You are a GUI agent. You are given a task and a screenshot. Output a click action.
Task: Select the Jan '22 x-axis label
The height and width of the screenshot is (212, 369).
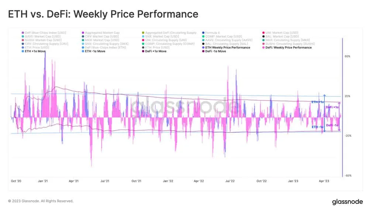point(168,181)
